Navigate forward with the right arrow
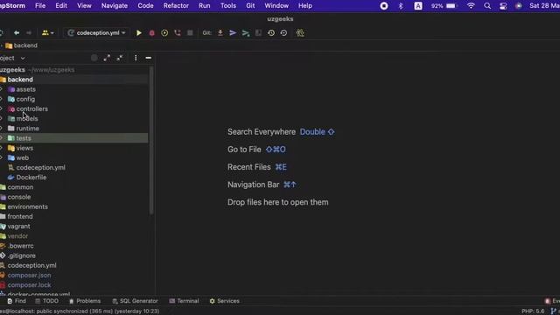 (x=29, y=33)
